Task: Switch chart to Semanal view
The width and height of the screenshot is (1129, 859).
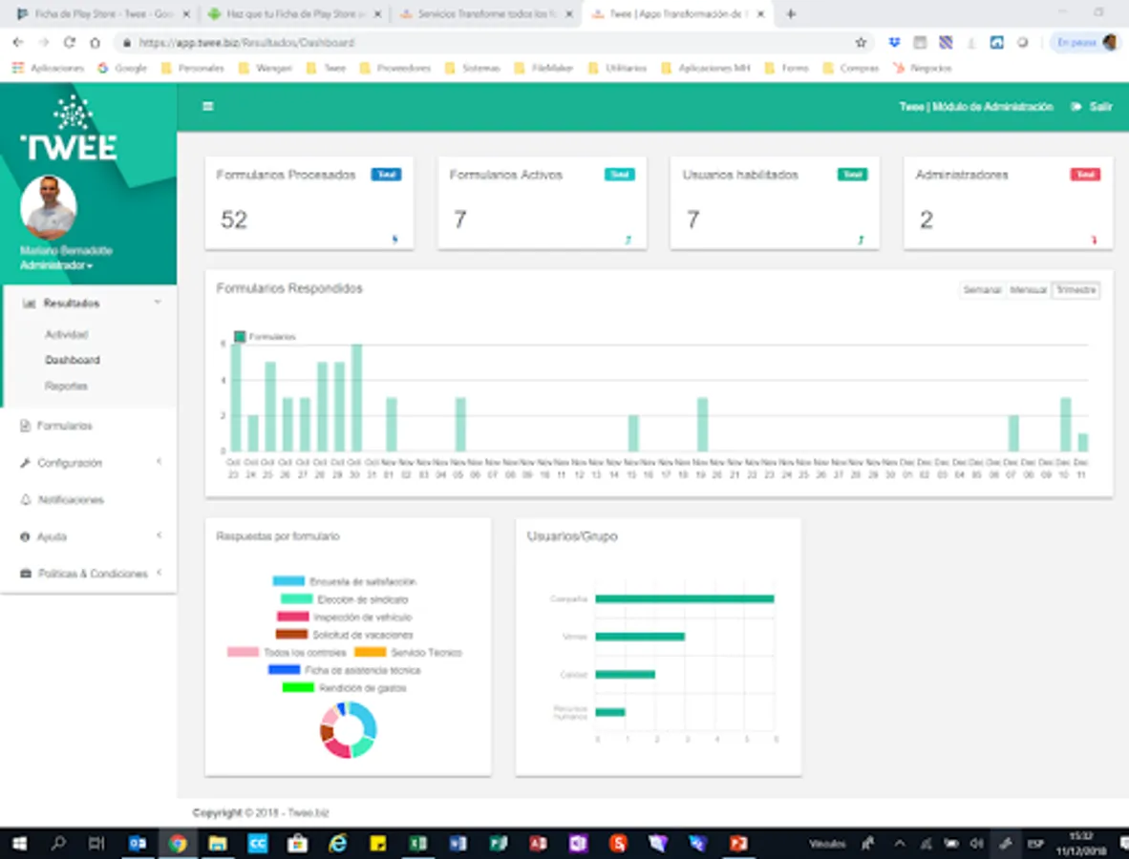Action: coord(983,290)
